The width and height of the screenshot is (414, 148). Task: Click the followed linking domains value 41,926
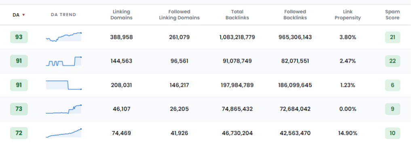(179, 133)
